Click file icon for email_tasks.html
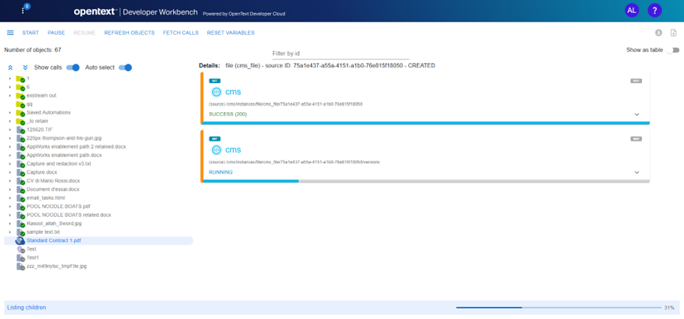This screenshot has height=319, width=684. point(20,198)
